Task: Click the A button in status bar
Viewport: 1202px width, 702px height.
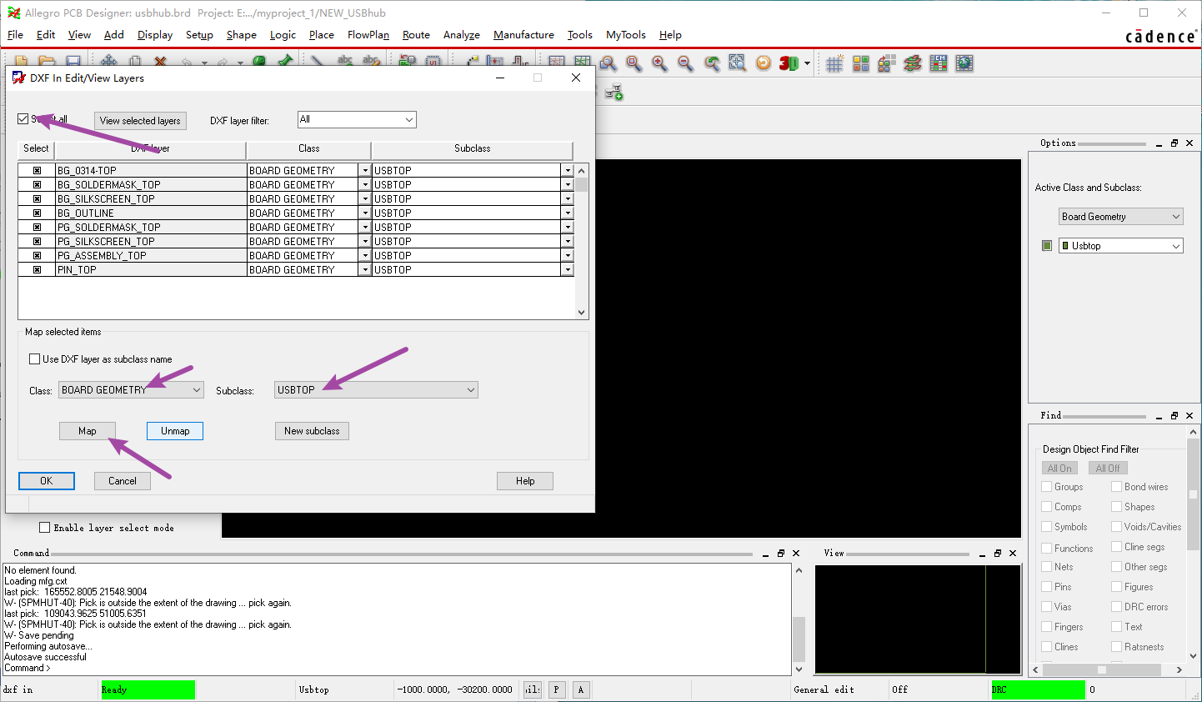Action: click(581, 689)
